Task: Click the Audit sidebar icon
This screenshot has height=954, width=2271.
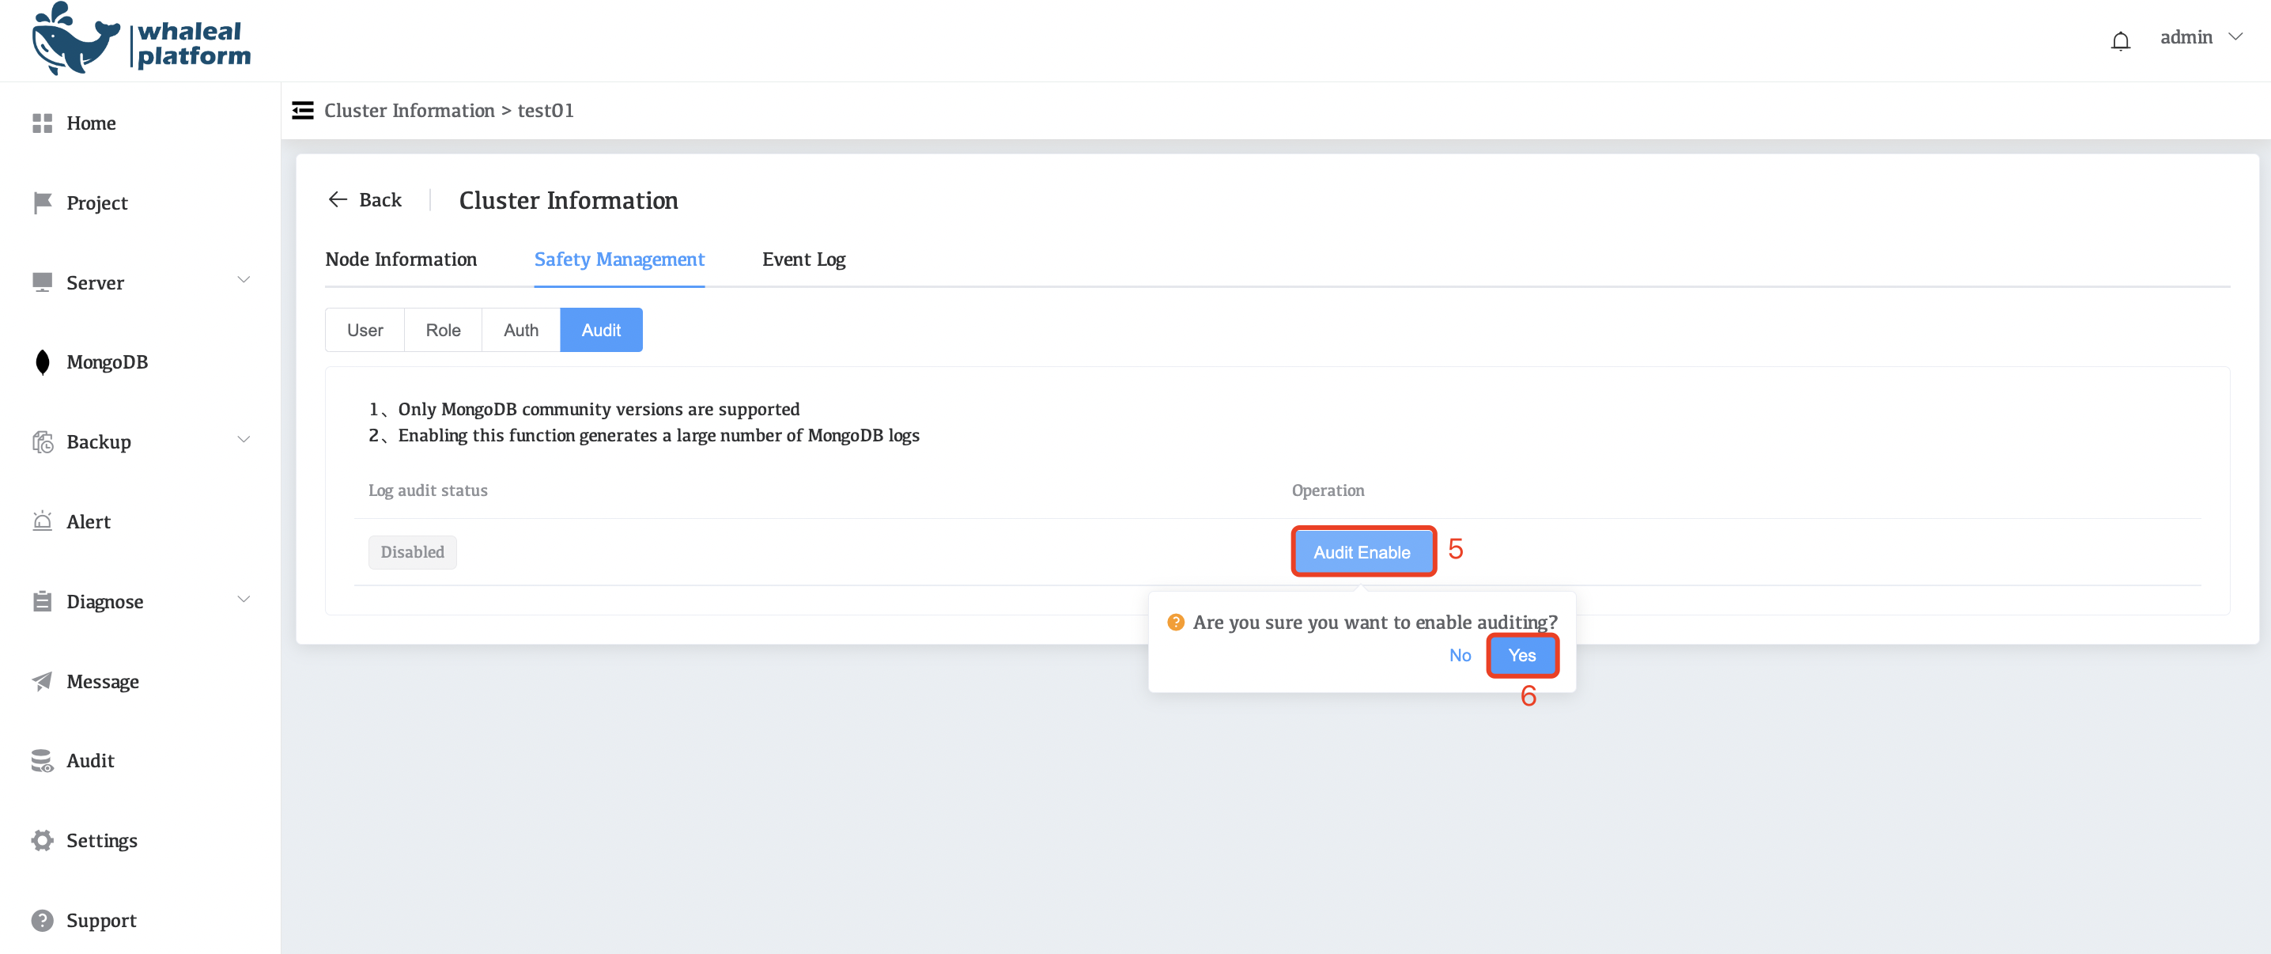Action: click(42, 759)
